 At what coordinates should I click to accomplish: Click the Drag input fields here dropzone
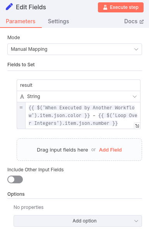79,150
